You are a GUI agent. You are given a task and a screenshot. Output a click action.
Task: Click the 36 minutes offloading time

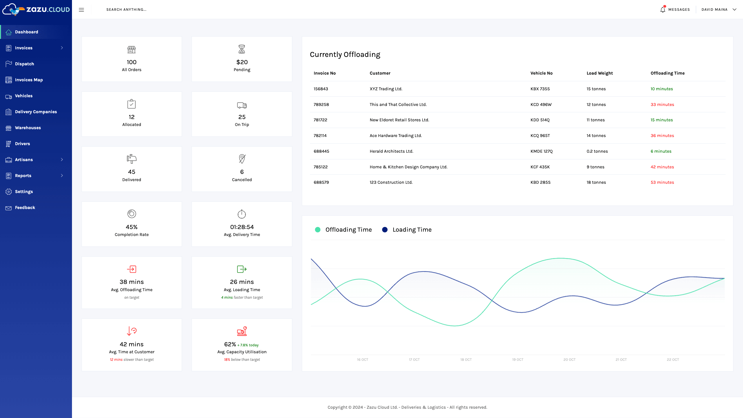(x=662, y=136)
